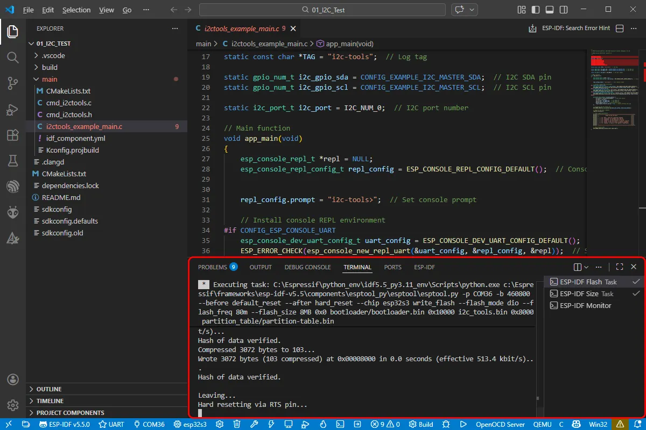The width and height of the screenshot is (646, 430).
Task: Open the Selection menu
Action: (76, 10)
